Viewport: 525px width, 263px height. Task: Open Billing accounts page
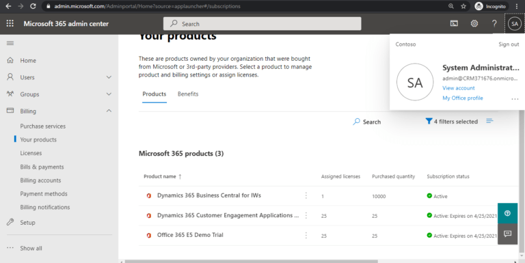tap(40, 180)
